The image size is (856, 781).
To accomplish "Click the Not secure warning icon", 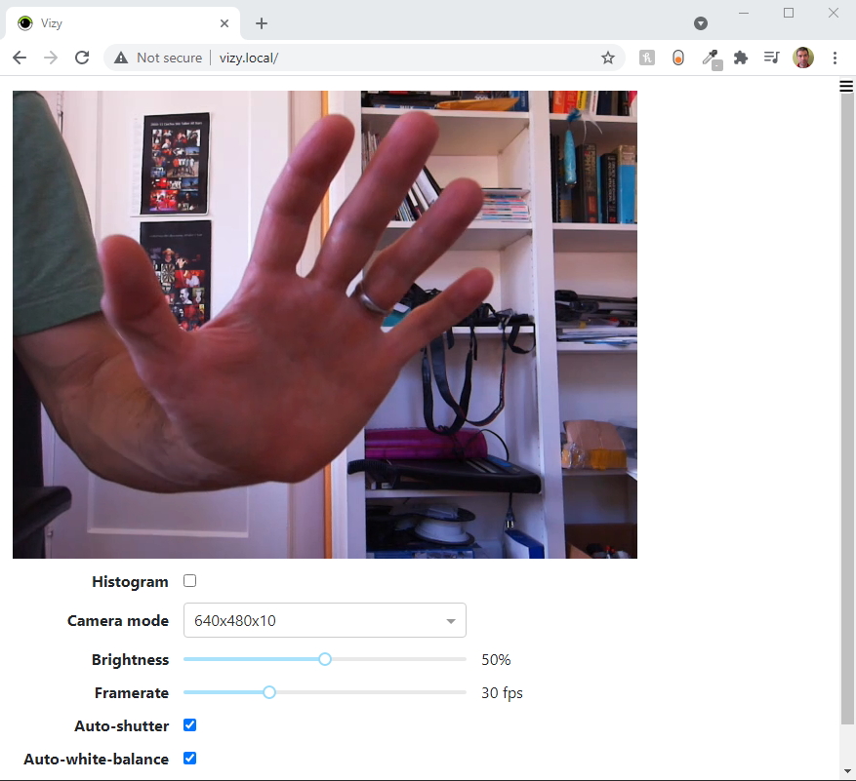I will 121,58.
